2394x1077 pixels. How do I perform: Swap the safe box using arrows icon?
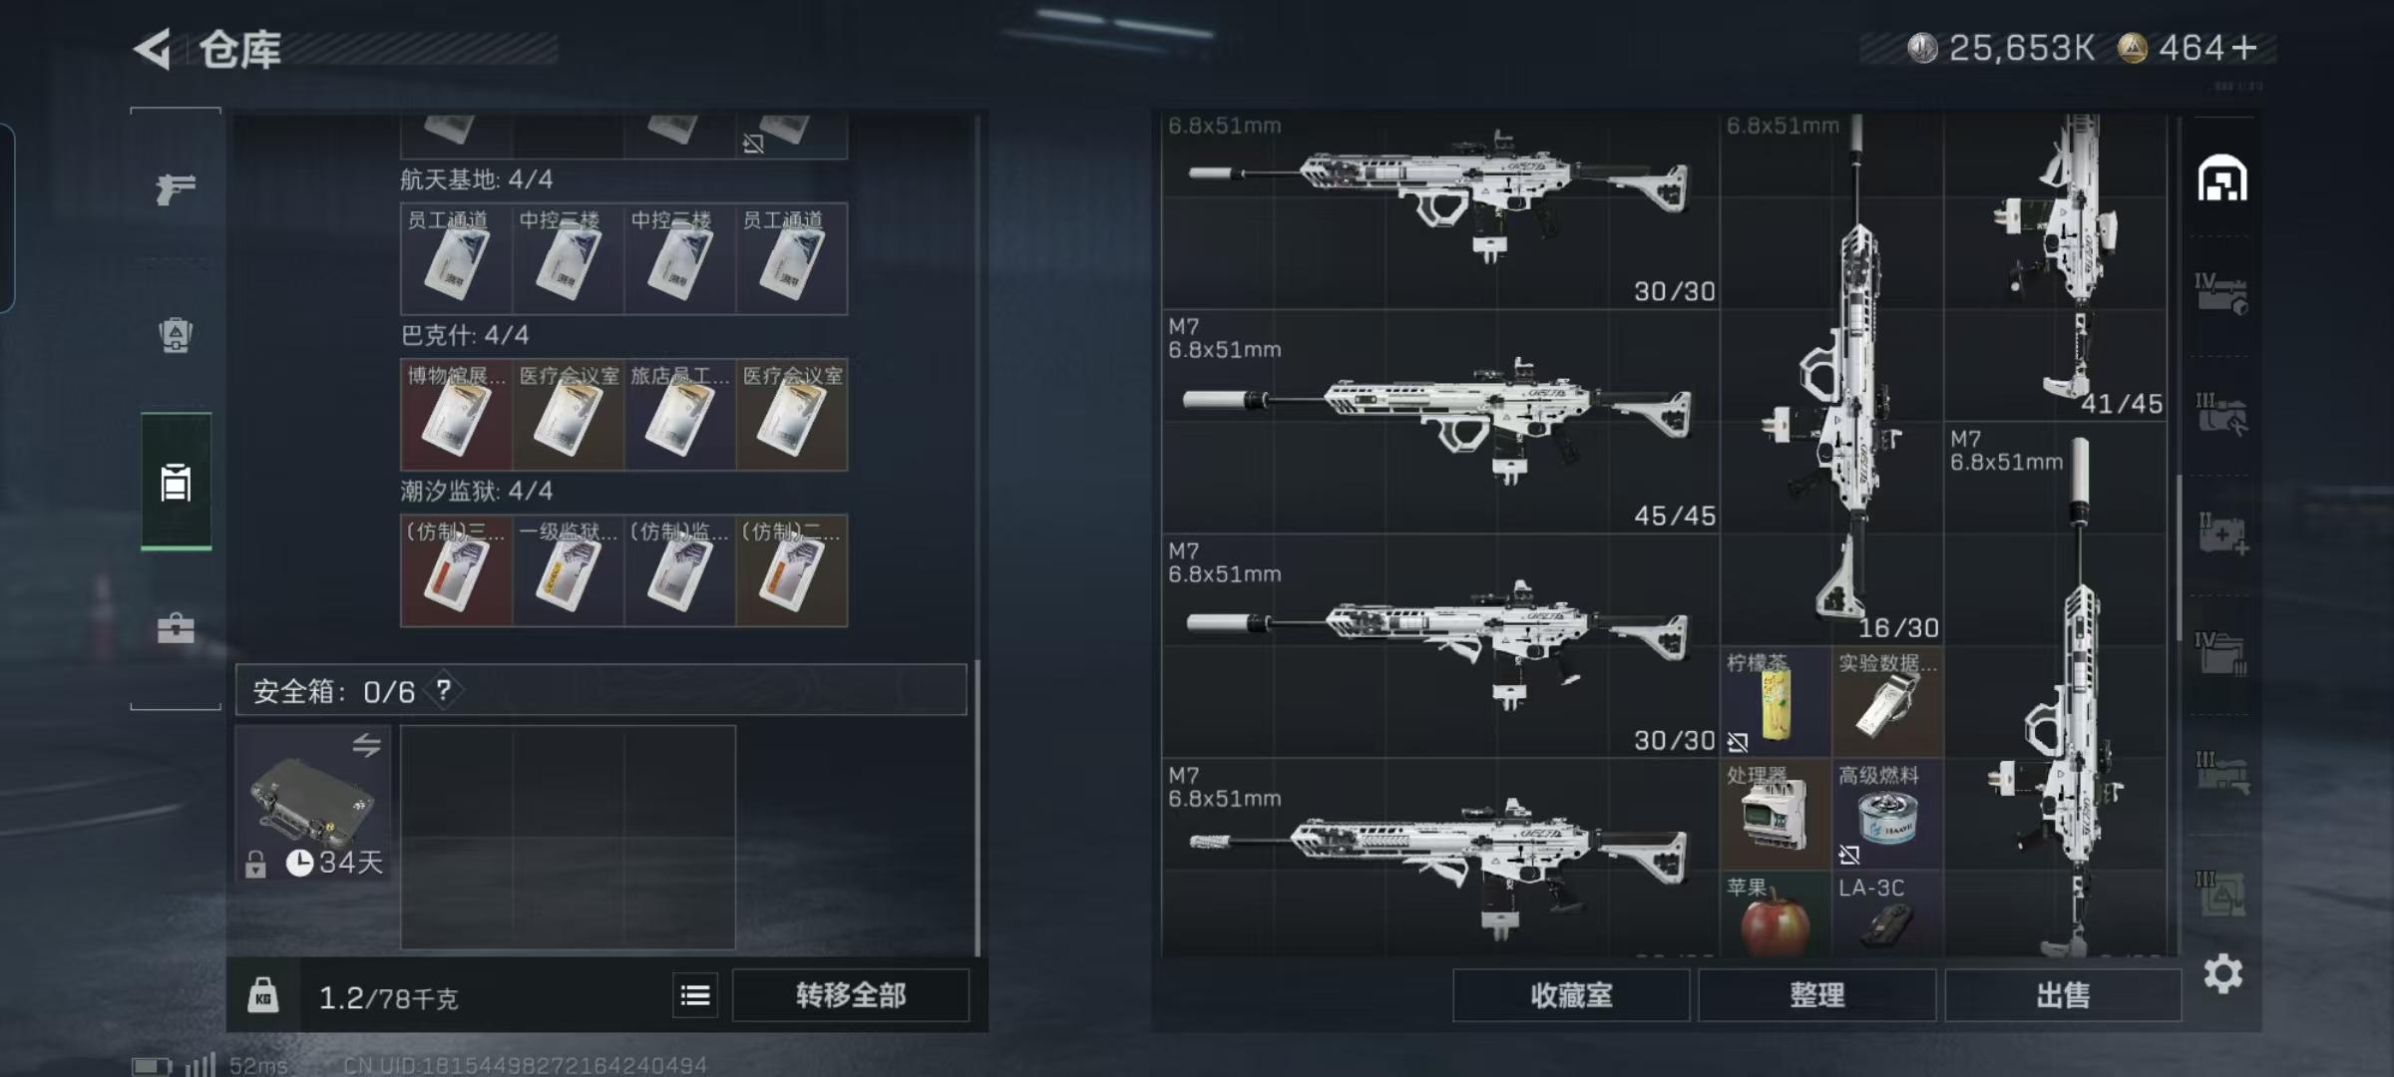click(367, 746)
